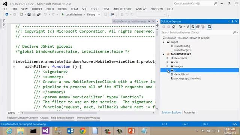Viewport: 240px width, 135px height.
Task: Open the command prompt taskbar icon
Action: pos(33,131)
